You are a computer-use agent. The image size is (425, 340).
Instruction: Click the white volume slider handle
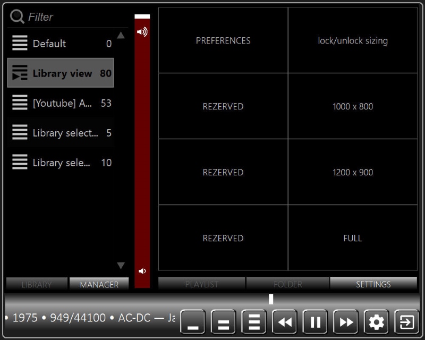click(x=142, y=16)
